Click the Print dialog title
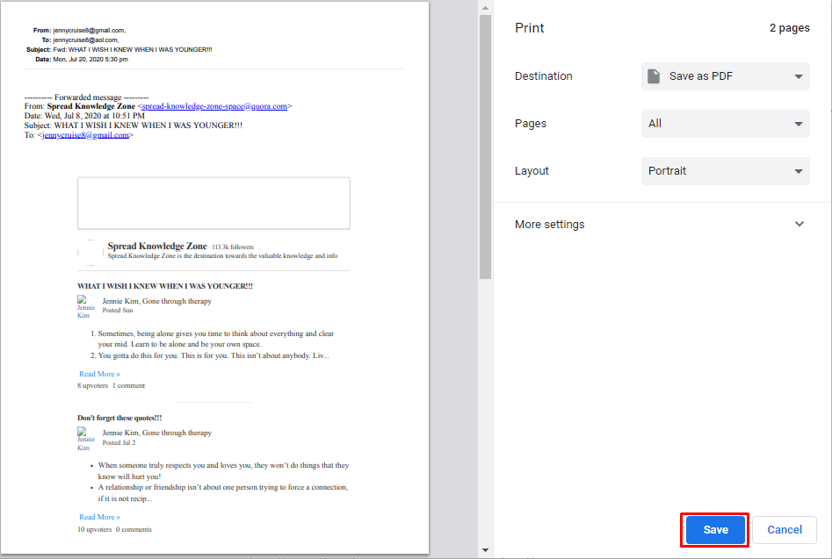 tap(529, 28)
